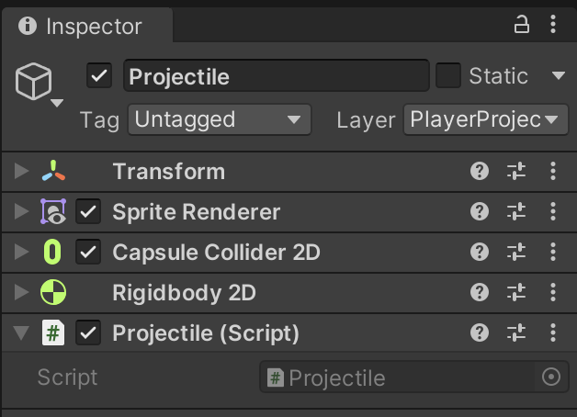Open Transform component help icon
Viewport: 577px width, 417px height.
click(x=479, y=171)
